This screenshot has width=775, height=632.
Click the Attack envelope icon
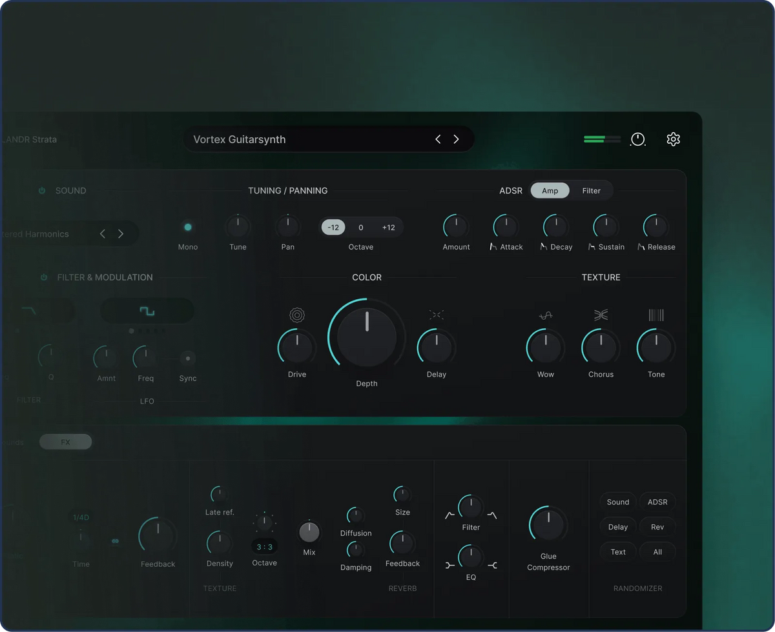point(493,247)
